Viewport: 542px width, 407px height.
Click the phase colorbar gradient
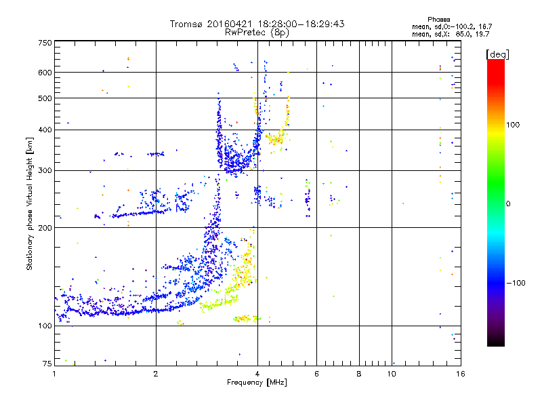pos(496,202)
